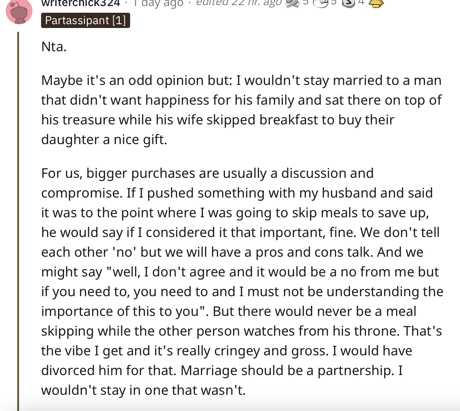Click the first award icon beside the edited time
Screen dimensions: 460x411
pyautogui.click(x=292, y=3)
